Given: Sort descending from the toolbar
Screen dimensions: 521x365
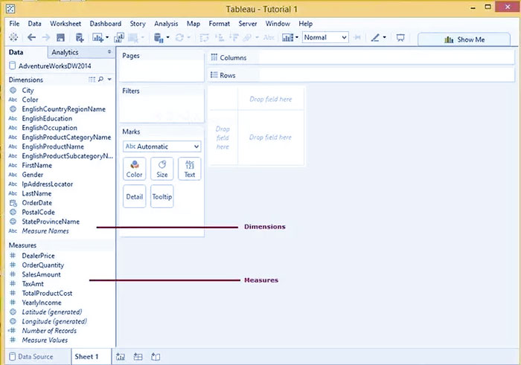Looking at the screenshot, I should point(234,37).
